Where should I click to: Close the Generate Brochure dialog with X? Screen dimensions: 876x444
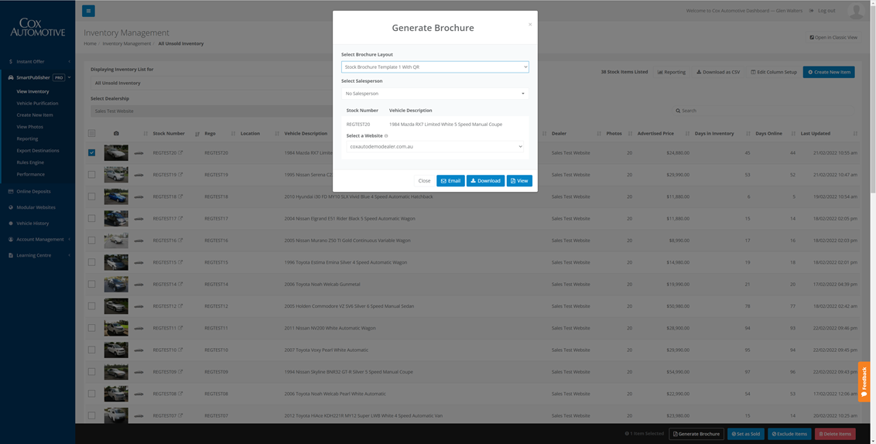[x=530, y=25]
